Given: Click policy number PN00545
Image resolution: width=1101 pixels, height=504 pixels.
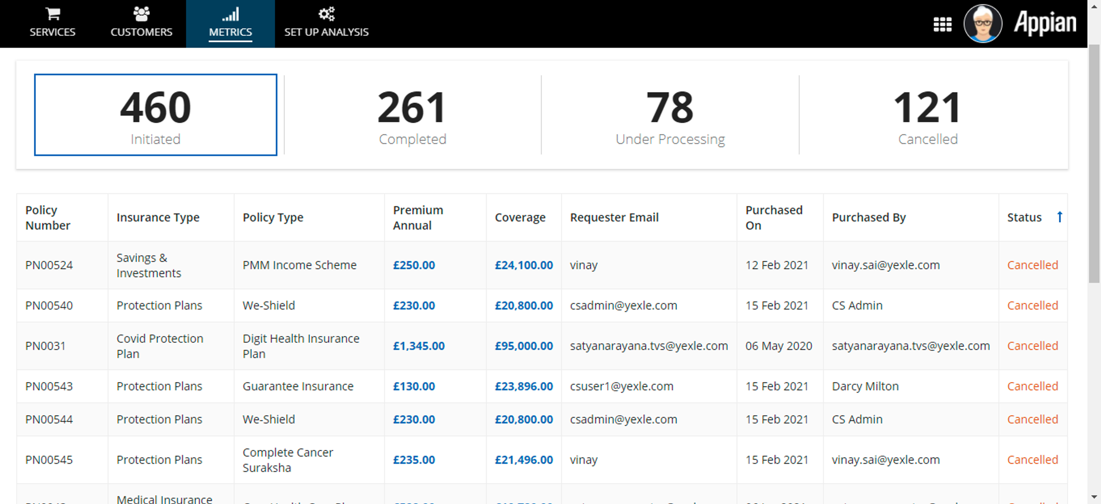Looking at the screenshot, I should pos(49,460).
